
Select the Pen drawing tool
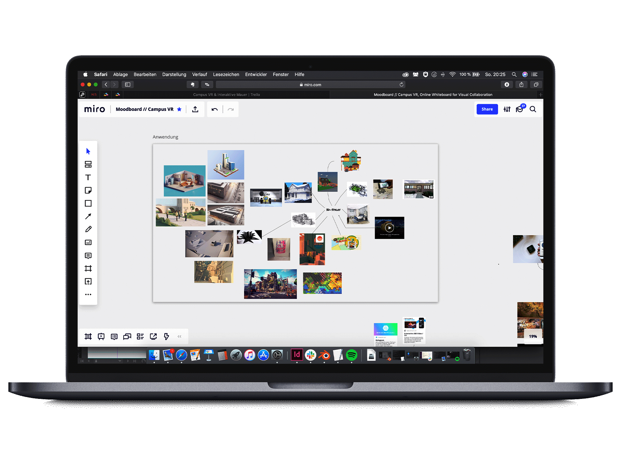88,229
